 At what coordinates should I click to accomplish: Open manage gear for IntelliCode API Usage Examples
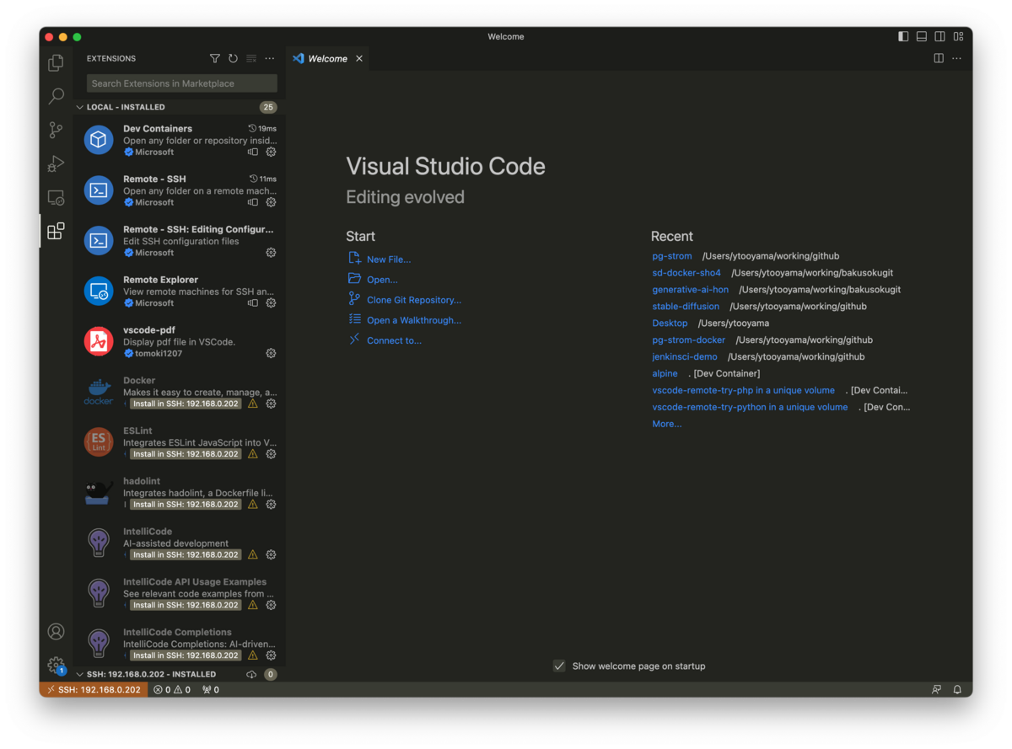tap(271, 605)
